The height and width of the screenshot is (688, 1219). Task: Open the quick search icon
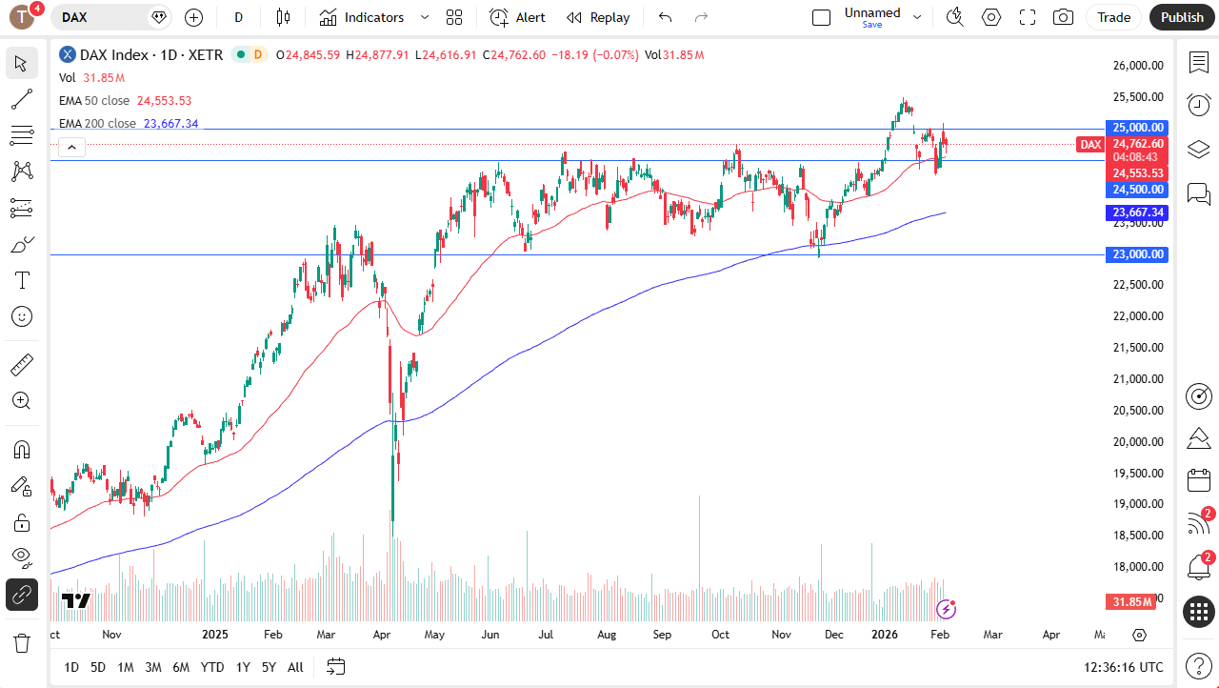click(954, 17)
